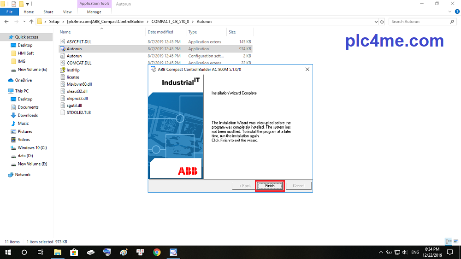The image size is (461, 259).
Task: Select This PC in navigation pane
Action: pyautogui.click(x=22, y=91)
